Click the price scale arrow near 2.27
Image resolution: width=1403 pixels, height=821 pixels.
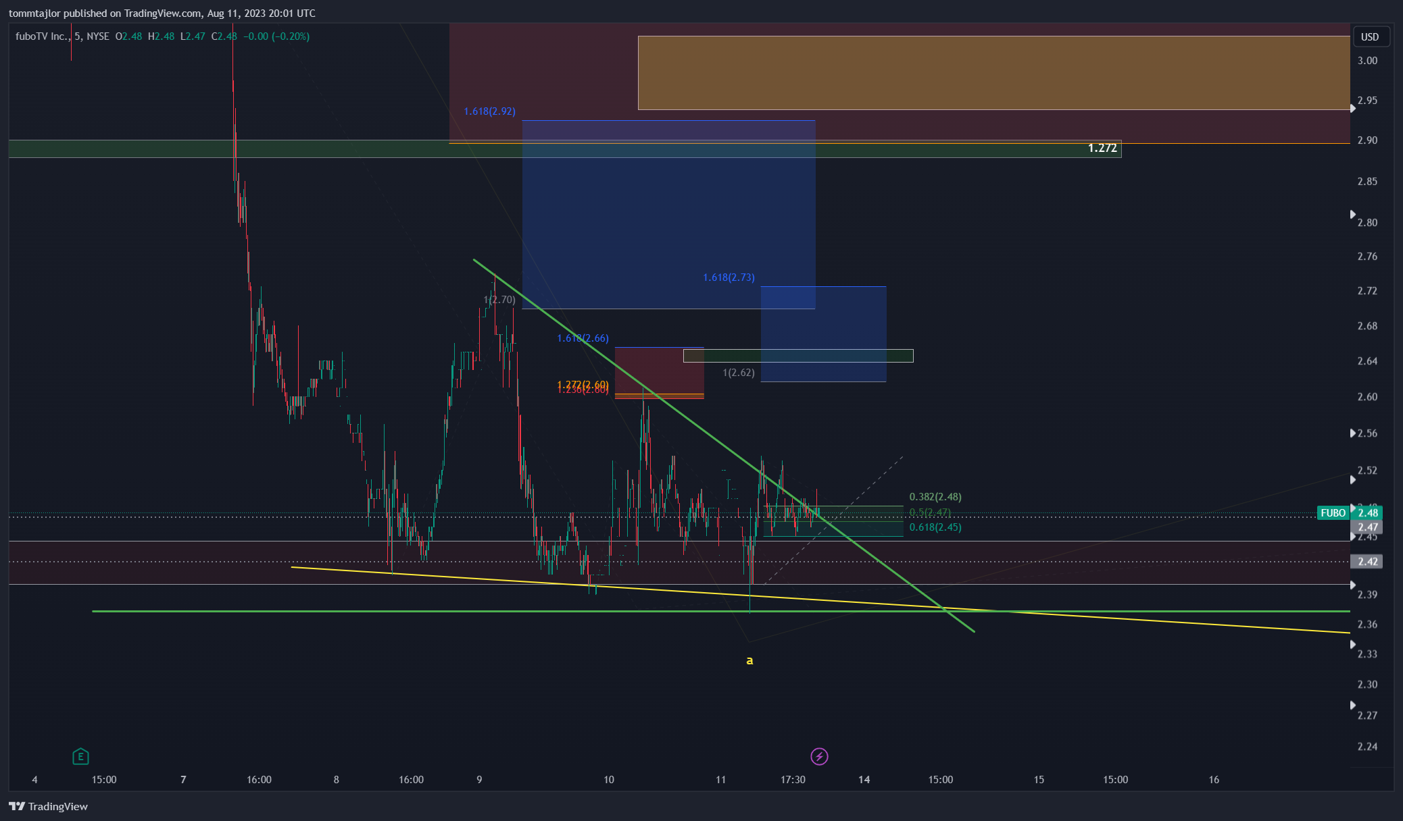pyautogui.click(x=1352, y=706)
